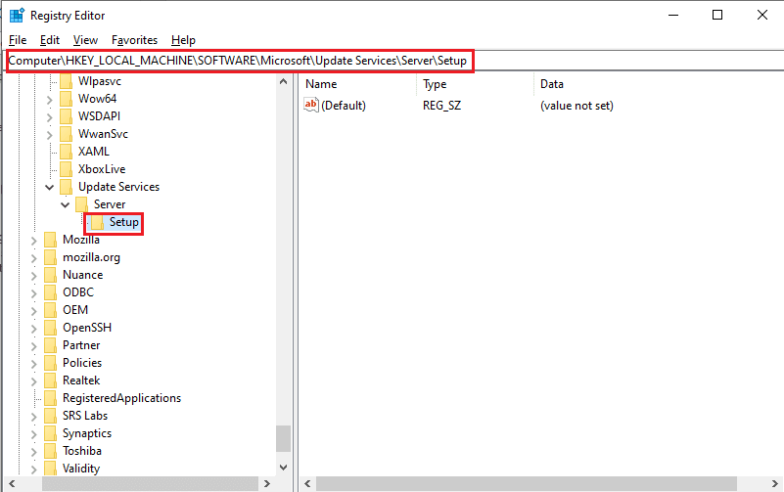This screenshot has width=784, height=492.
Task: Select the WwanSvc folder icon
Action: click(x=66, y=134)
